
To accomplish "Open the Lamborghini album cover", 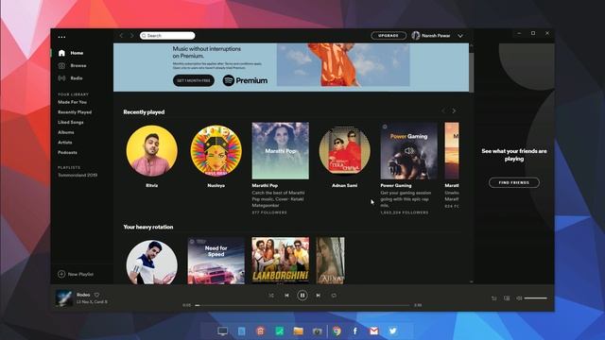I will tap(281, 261).
